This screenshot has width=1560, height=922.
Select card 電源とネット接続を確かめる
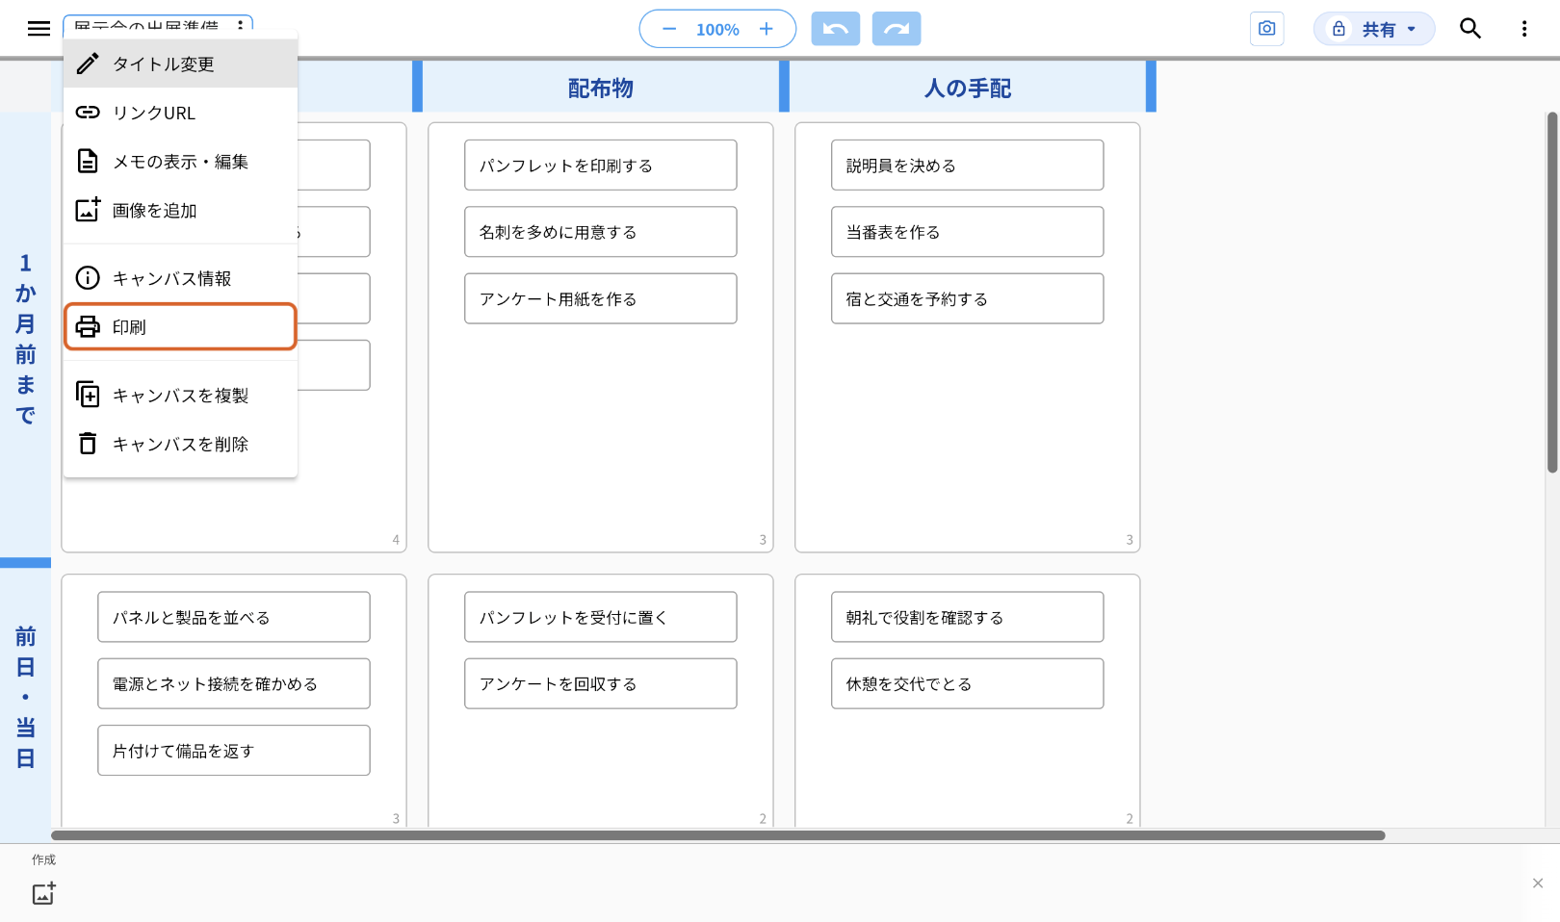(x=234, y=684)
